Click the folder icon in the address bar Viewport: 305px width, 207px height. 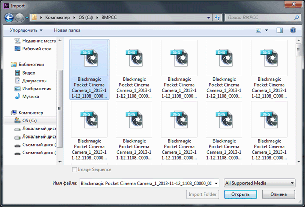click(x=34, y=17)
